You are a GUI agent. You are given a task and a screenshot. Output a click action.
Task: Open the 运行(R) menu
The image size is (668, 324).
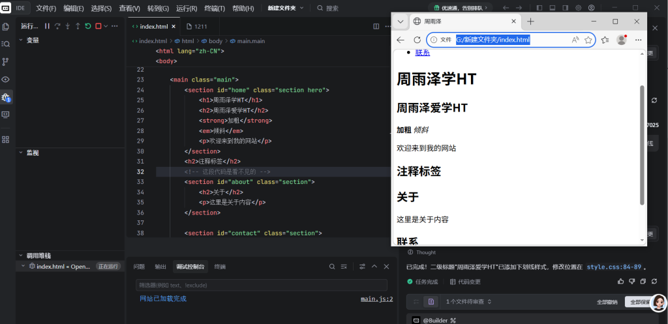click(187, 8)
